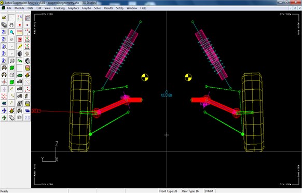Image resolution: width=302 pixels, height=193 pixels.
Task: Open the File menu
Action: pyautogui.click(x=9, y=8)
